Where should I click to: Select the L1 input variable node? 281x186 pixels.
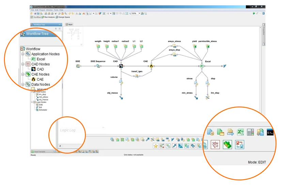click(x=134, y=46)
